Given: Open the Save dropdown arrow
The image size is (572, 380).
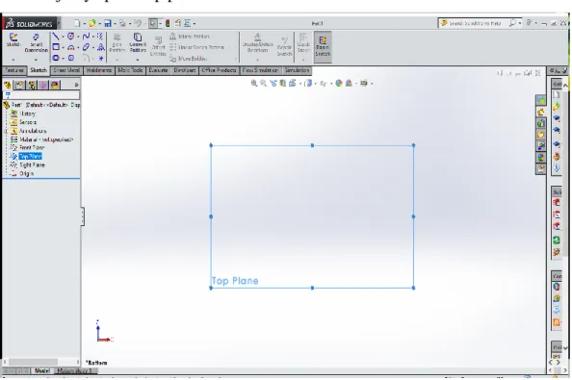Looking at the screenshot, I should click(x=115, y=24).
